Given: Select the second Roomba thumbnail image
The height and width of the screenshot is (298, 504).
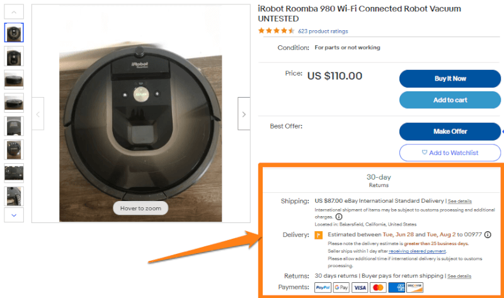Looking at the screenshot, I should [x=14, y=56].
